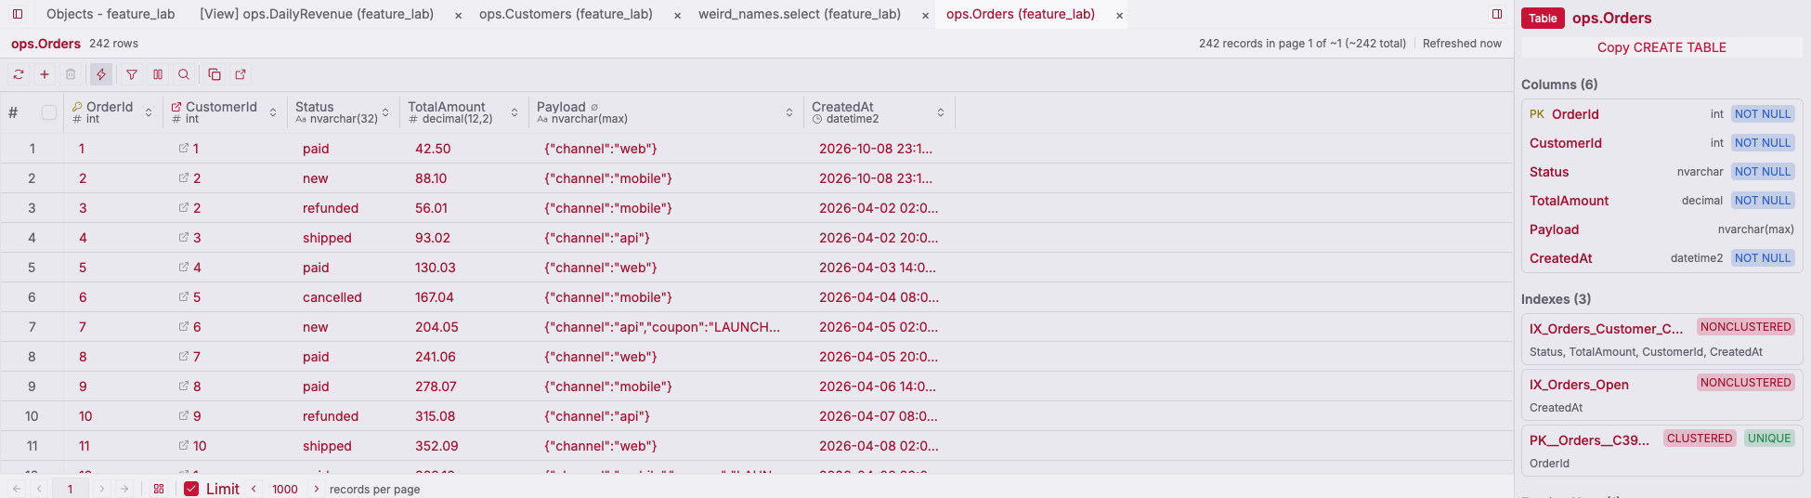Click the export/open external icon
This screenshot has width=1811, height=498.
(241, 74)
